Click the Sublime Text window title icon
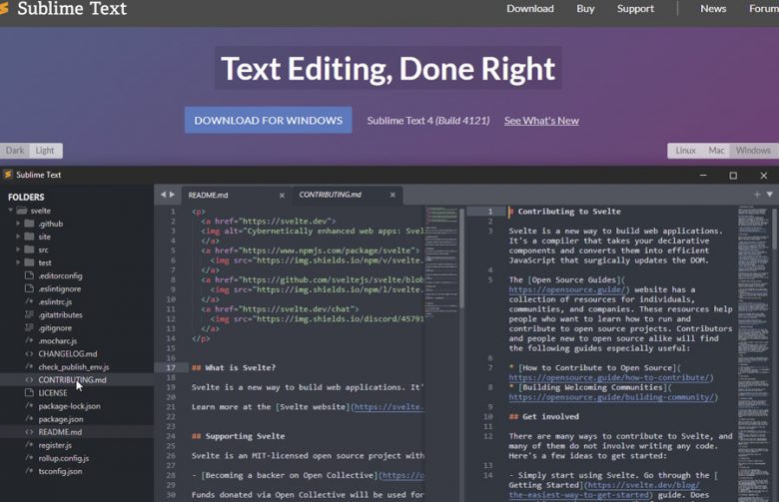 tap(7, 175)
